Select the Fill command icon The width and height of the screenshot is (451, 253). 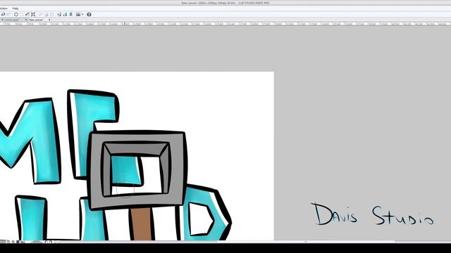27,14
